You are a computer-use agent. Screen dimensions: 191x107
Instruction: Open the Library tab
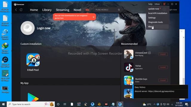click(47, 10)
